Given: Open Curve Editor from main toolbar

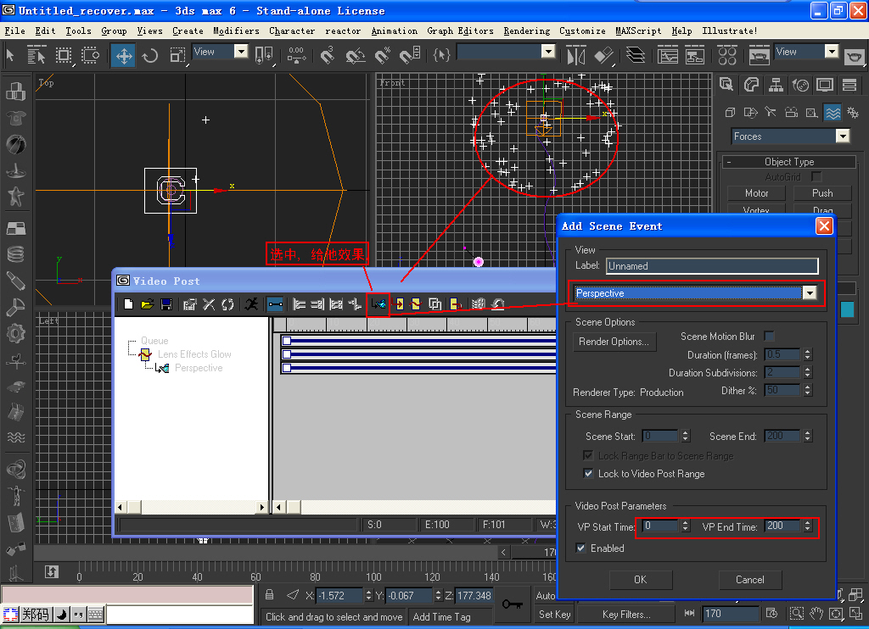Looking at the screenshot, I should (x=668, y=55).
